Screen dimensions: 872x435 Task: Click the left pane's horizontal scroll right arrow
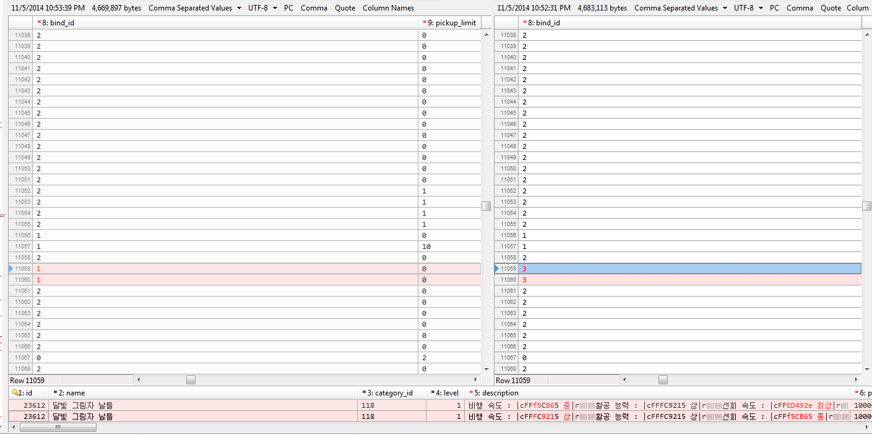pos(476,380)
